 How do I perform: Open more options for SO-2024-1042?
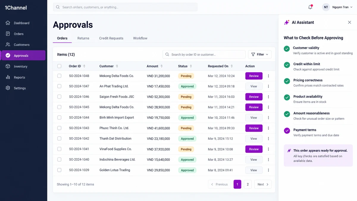click(268, 138)
